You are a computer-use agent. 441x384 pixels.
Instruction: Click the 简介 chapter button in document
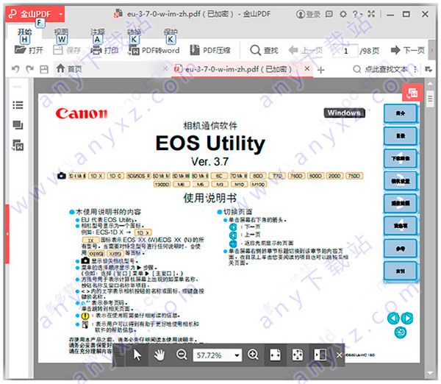[401, 113]
